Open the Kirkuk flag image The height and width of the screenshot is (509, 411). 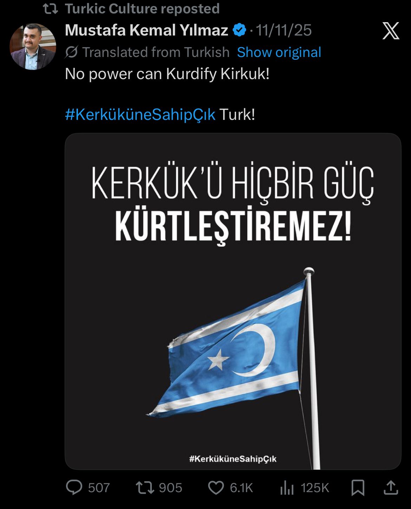click(233, 301)
